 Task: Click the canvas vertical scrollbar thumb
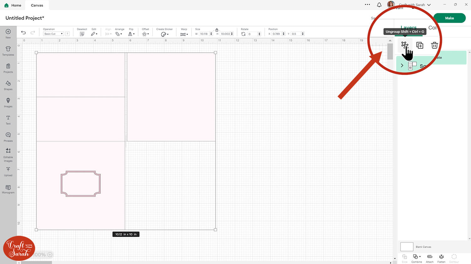coord(390,51)
